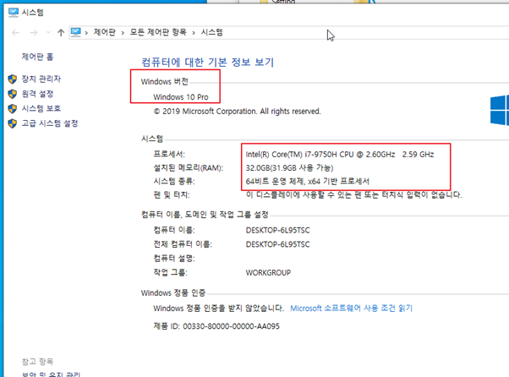This screenshot has height=377, width=509.
Task: Open 고급 시스템 설정 link
Action: click(x=50, y=123)
